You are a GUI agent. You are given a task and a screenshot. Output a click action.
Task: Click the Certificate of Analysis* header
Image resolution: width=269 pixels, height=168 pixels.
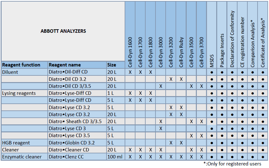point(263,35)
